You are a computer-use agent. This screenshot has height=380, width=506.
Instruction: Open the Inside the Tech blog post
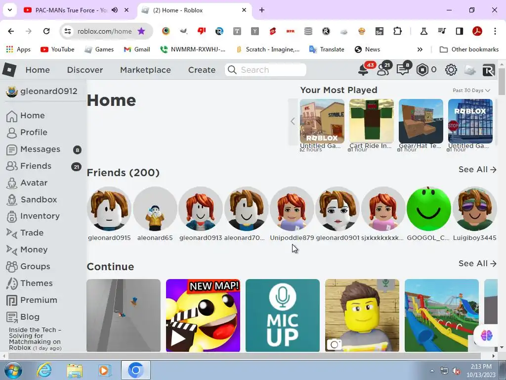tap(35, 338)
